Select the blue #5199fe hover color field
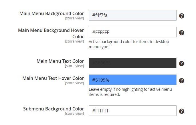Viewport: 196px width, 125px height. point(132,80)
